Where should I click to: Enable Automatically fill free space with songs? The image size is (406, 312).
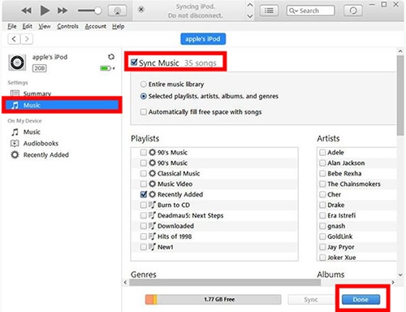click(144, 112)
